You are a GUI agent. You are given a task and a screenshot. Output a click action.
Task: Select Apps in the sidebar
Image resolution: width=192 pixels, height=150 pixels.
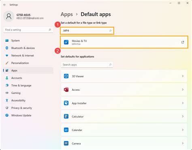coord(28,71)
